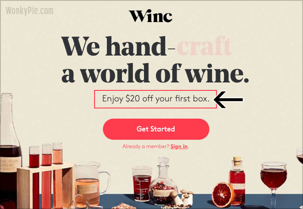The width and height of the screenshot is (303, 209).
Task: Click the "a world of wine." headline
Action: point(155,73)
